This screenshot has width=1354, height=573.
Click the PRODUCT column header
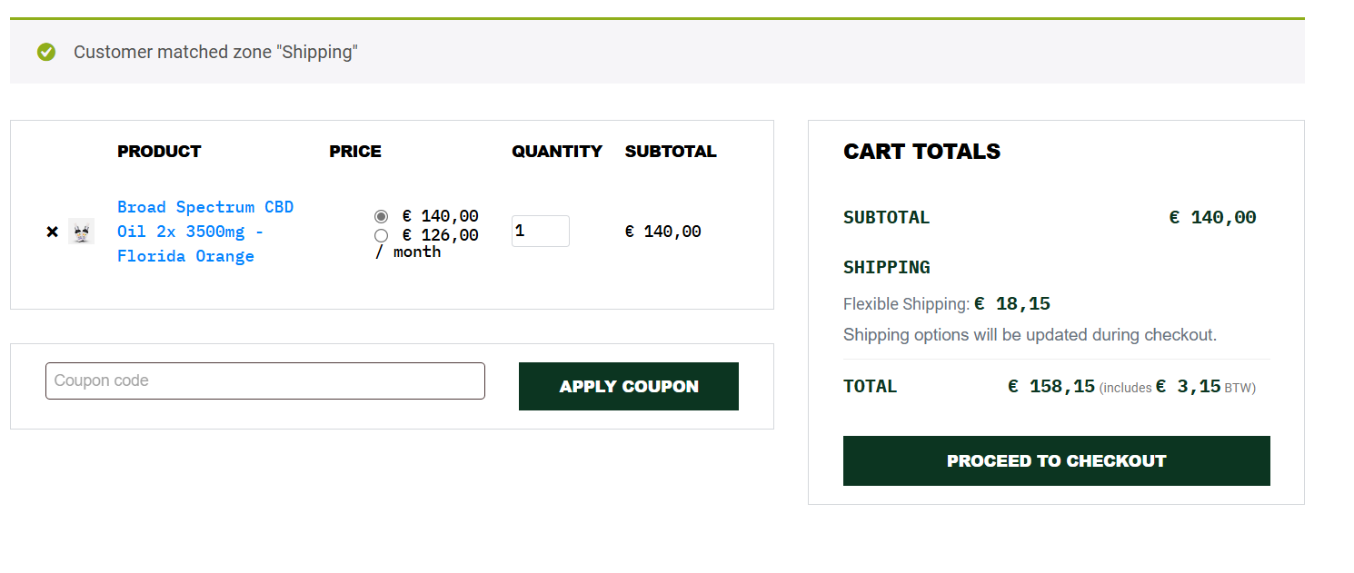[159, 152]
